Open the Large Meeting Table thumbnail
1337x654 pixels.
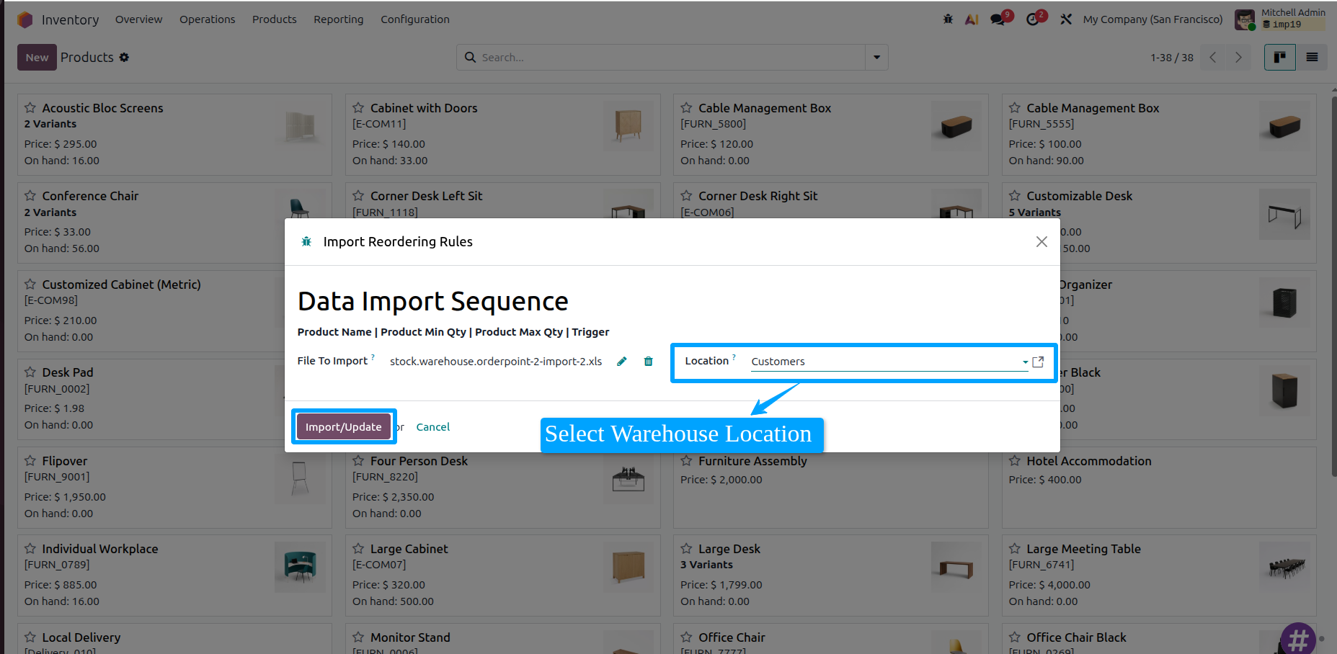(1284, 567)
